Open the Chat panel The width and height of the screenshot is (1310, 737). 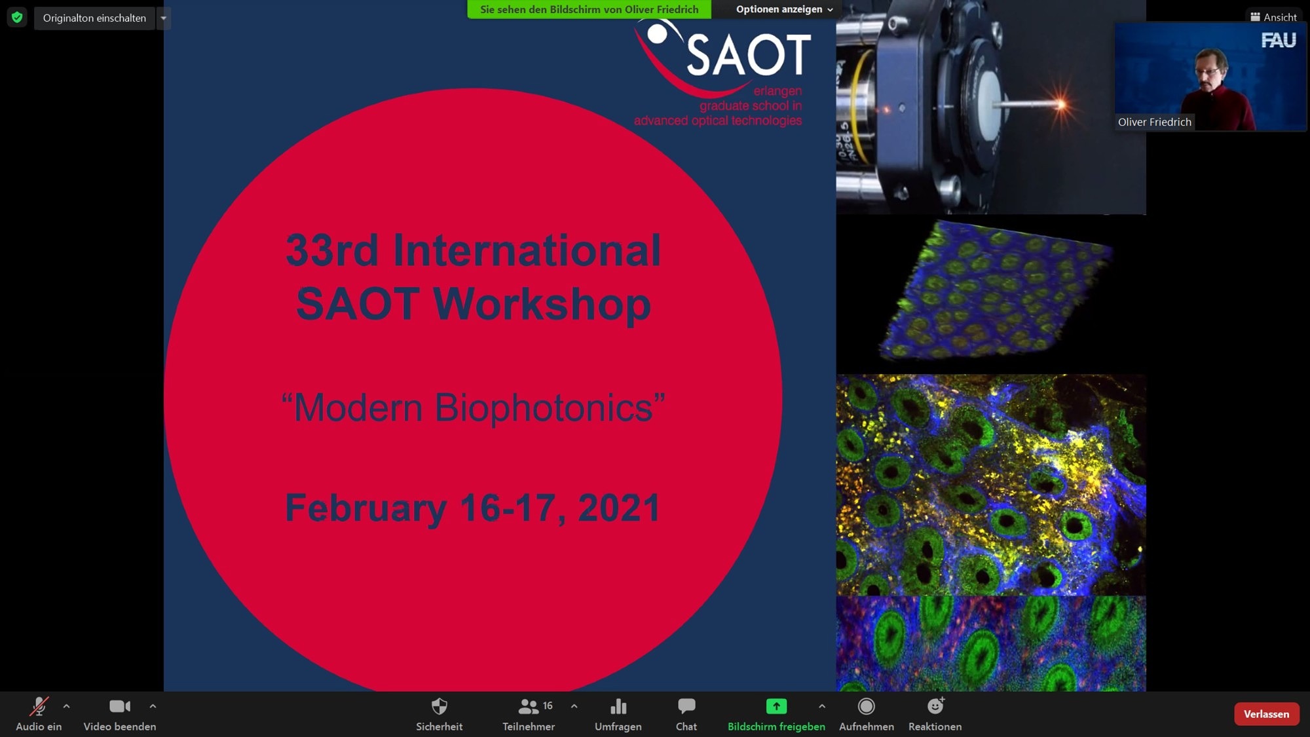(x=686, y=714)
